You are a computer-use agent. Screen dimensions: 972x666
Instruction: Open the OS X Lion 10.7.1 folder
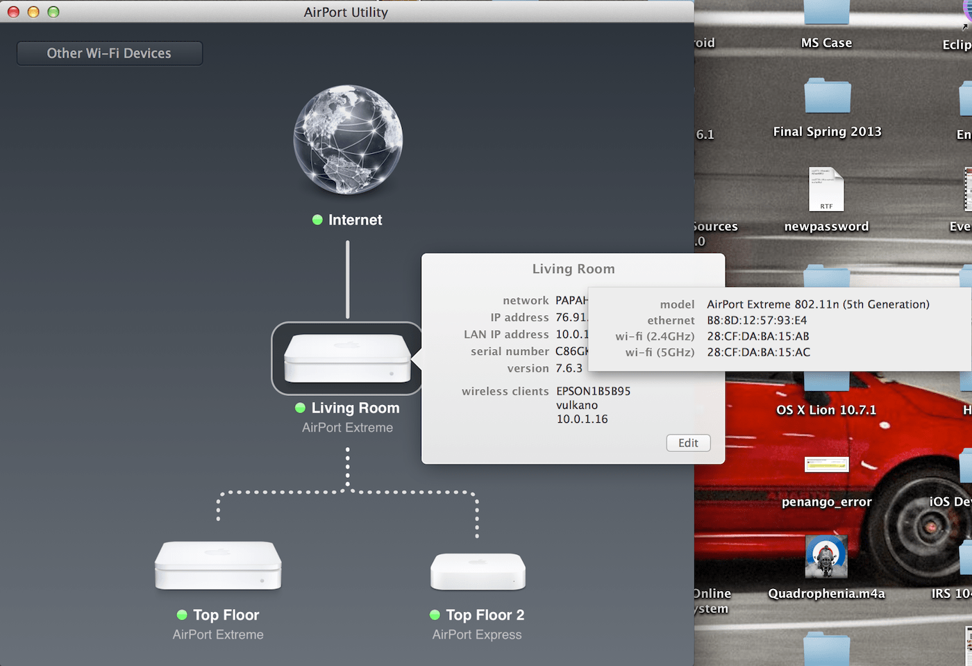point(826,382)
